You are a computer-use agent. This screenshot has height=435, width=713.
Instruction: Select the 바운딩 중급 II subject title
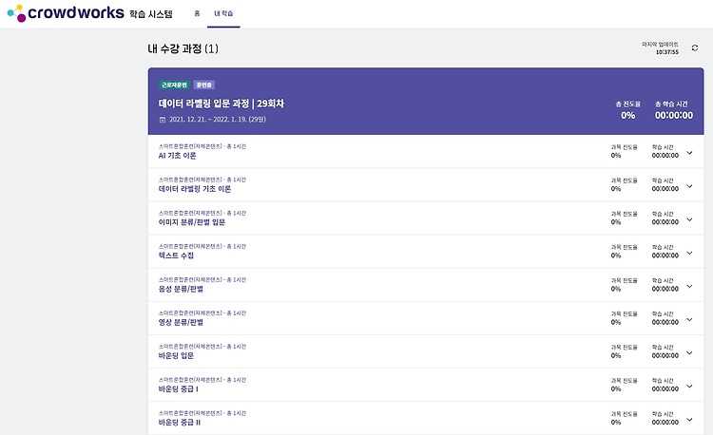pyautogui.click(x=180, y=423)
